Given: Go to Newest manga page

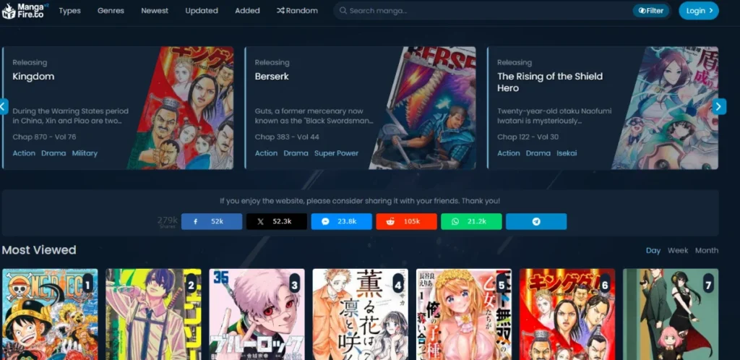Looking at the screenshot, I should [155, 11].
